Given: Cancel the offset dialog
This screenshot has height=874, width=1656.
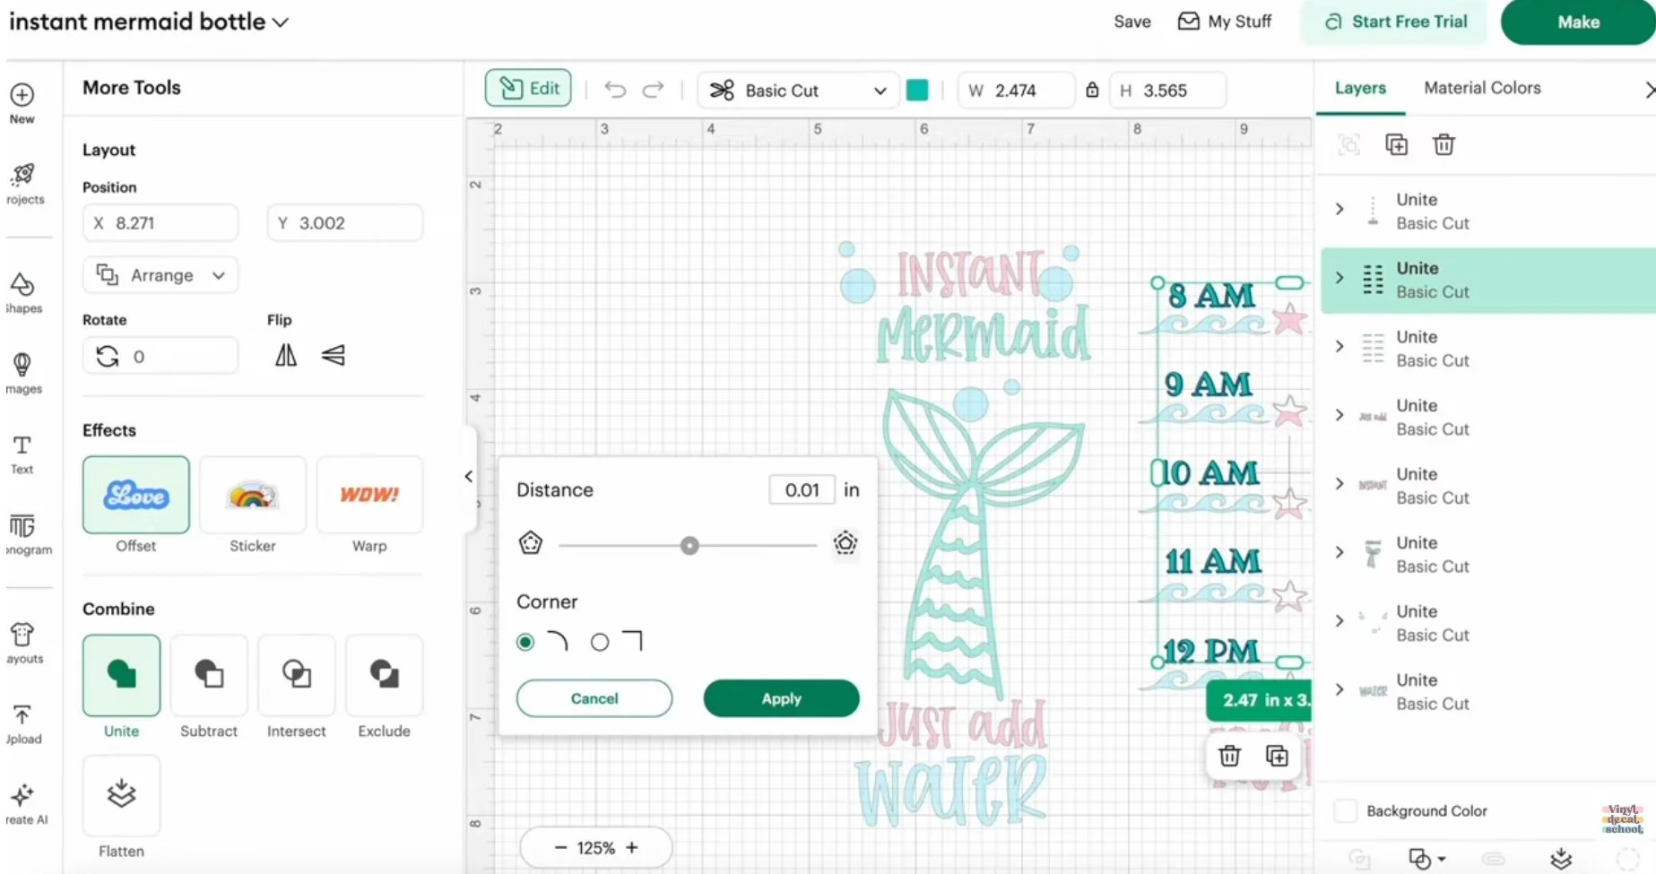Looking at the screenshot, I should [x=594, y=698].
